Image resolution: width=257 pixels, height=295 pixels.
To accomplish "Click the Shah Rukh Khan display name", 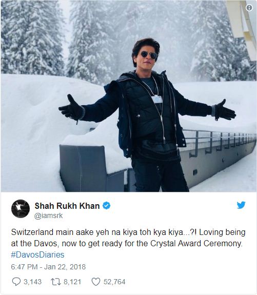I will click(67, 206).
